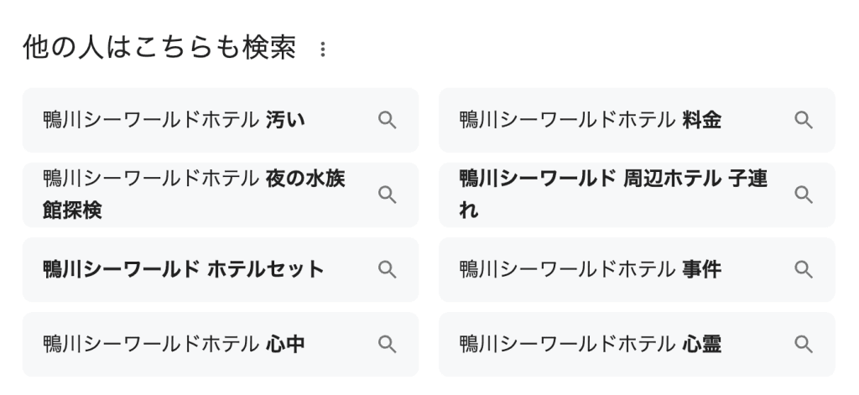This screenshot has width=859, height=395.
Task: Click search icon beside ホテルセット suggestion
Action: 388,269
